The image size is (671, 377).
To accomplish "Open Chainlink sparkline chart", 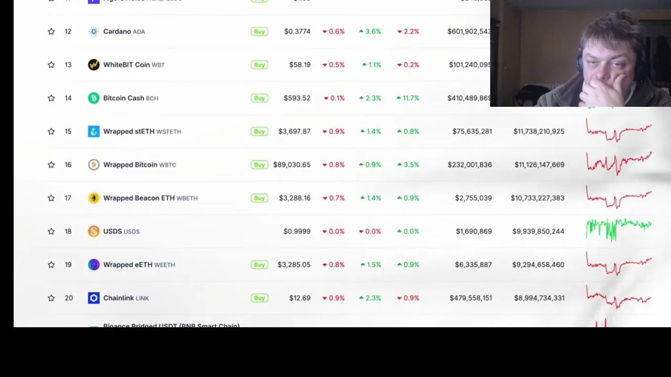I will [x=619, y=297].
